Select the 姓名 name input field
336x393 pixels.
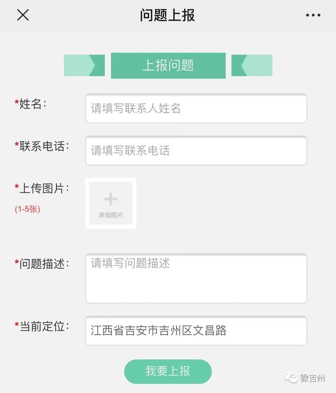[196, 108]
